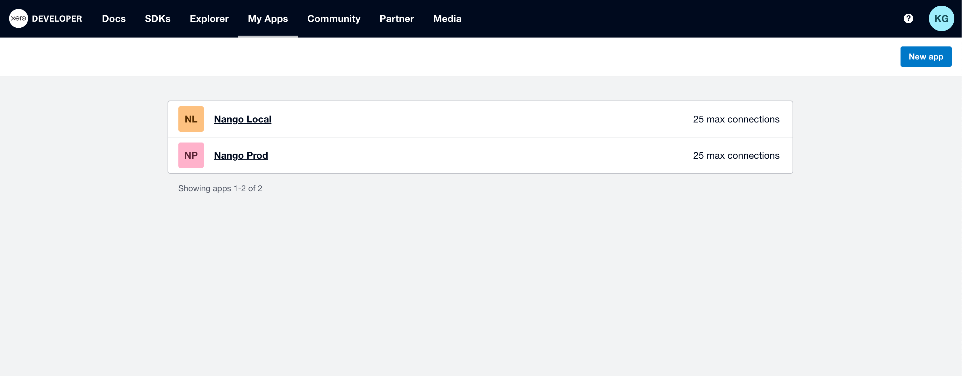This screenshot has width=962, height=376.
Task: Go to the Docs menu
Action: click(113, 19)
